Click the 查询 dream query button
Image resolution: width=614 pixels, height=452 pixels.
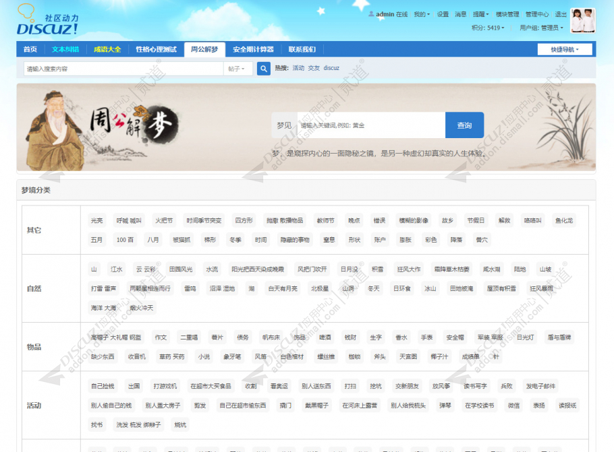[x=464, y=125]
